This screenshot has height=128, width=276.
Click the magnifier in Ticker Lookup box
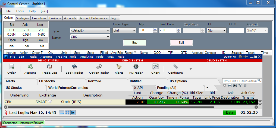pyautogui.click(x=259, y=80)
